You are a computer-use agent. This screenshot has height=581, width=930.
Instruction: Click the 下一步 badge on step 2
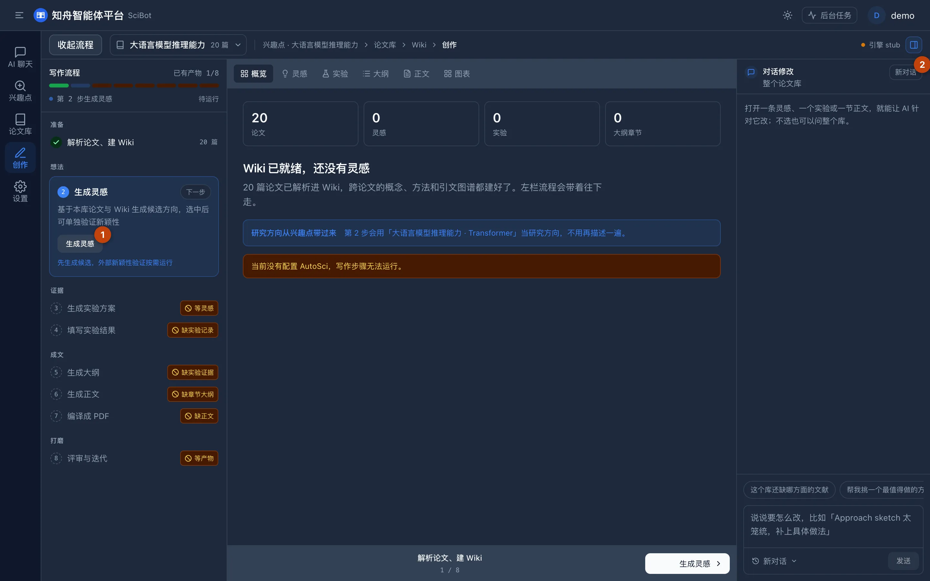coord(196,192)
